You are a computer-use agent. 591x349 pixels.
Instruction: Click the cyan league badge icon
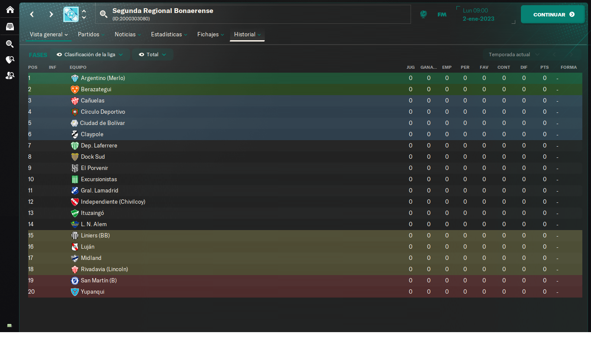tap(71, 14)
